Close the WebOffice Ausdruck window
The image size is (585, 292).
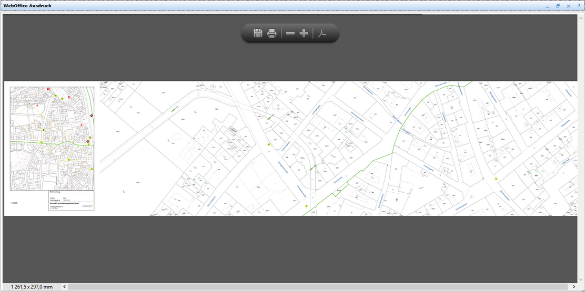(x=568, y=6)
